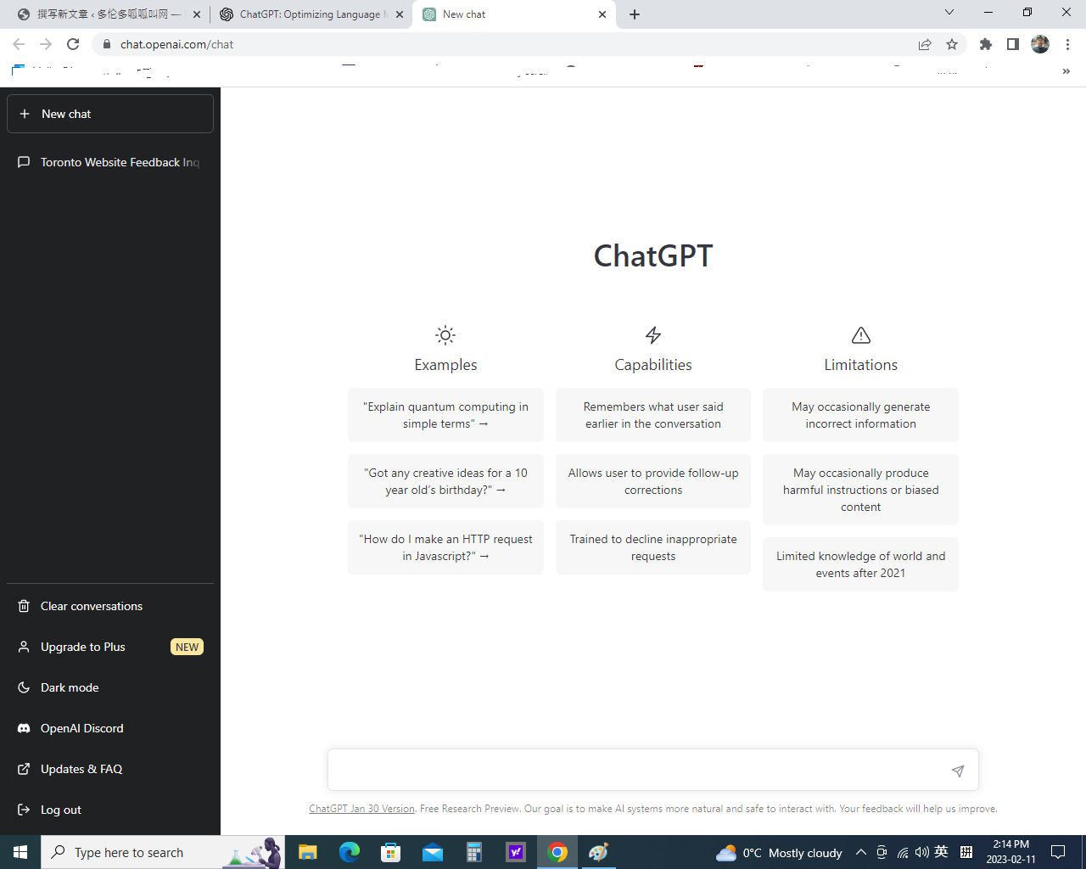Open the OpenAI Discord link

click(110, 728)
